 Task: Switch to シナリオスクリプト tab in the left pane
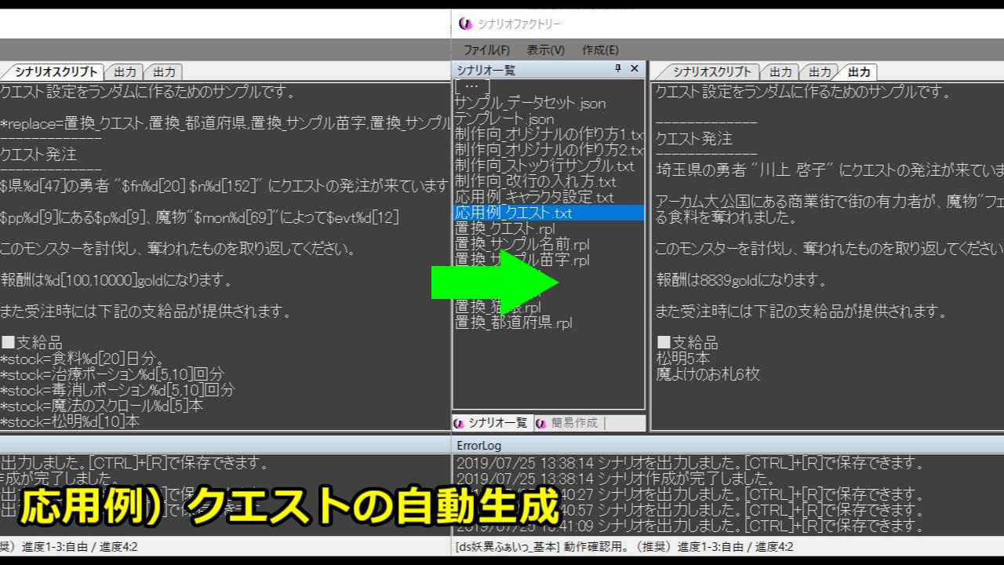(56, 72)
